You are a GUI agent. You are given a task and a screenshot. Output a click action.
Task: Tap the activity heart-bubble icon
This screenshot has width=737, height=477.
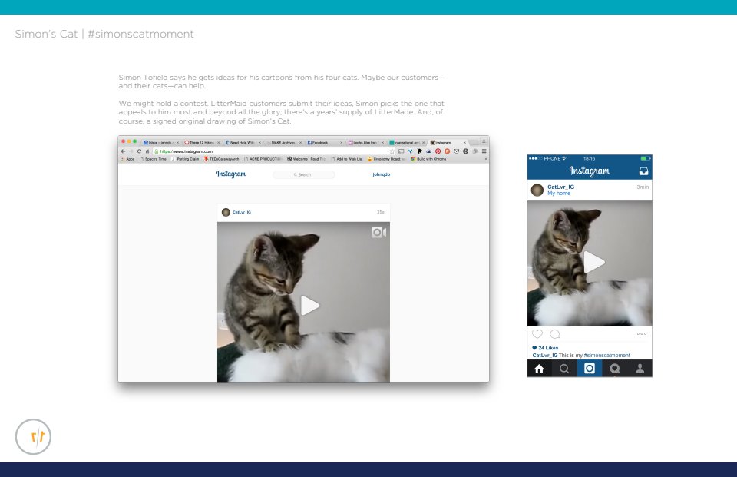coord(615,369)
